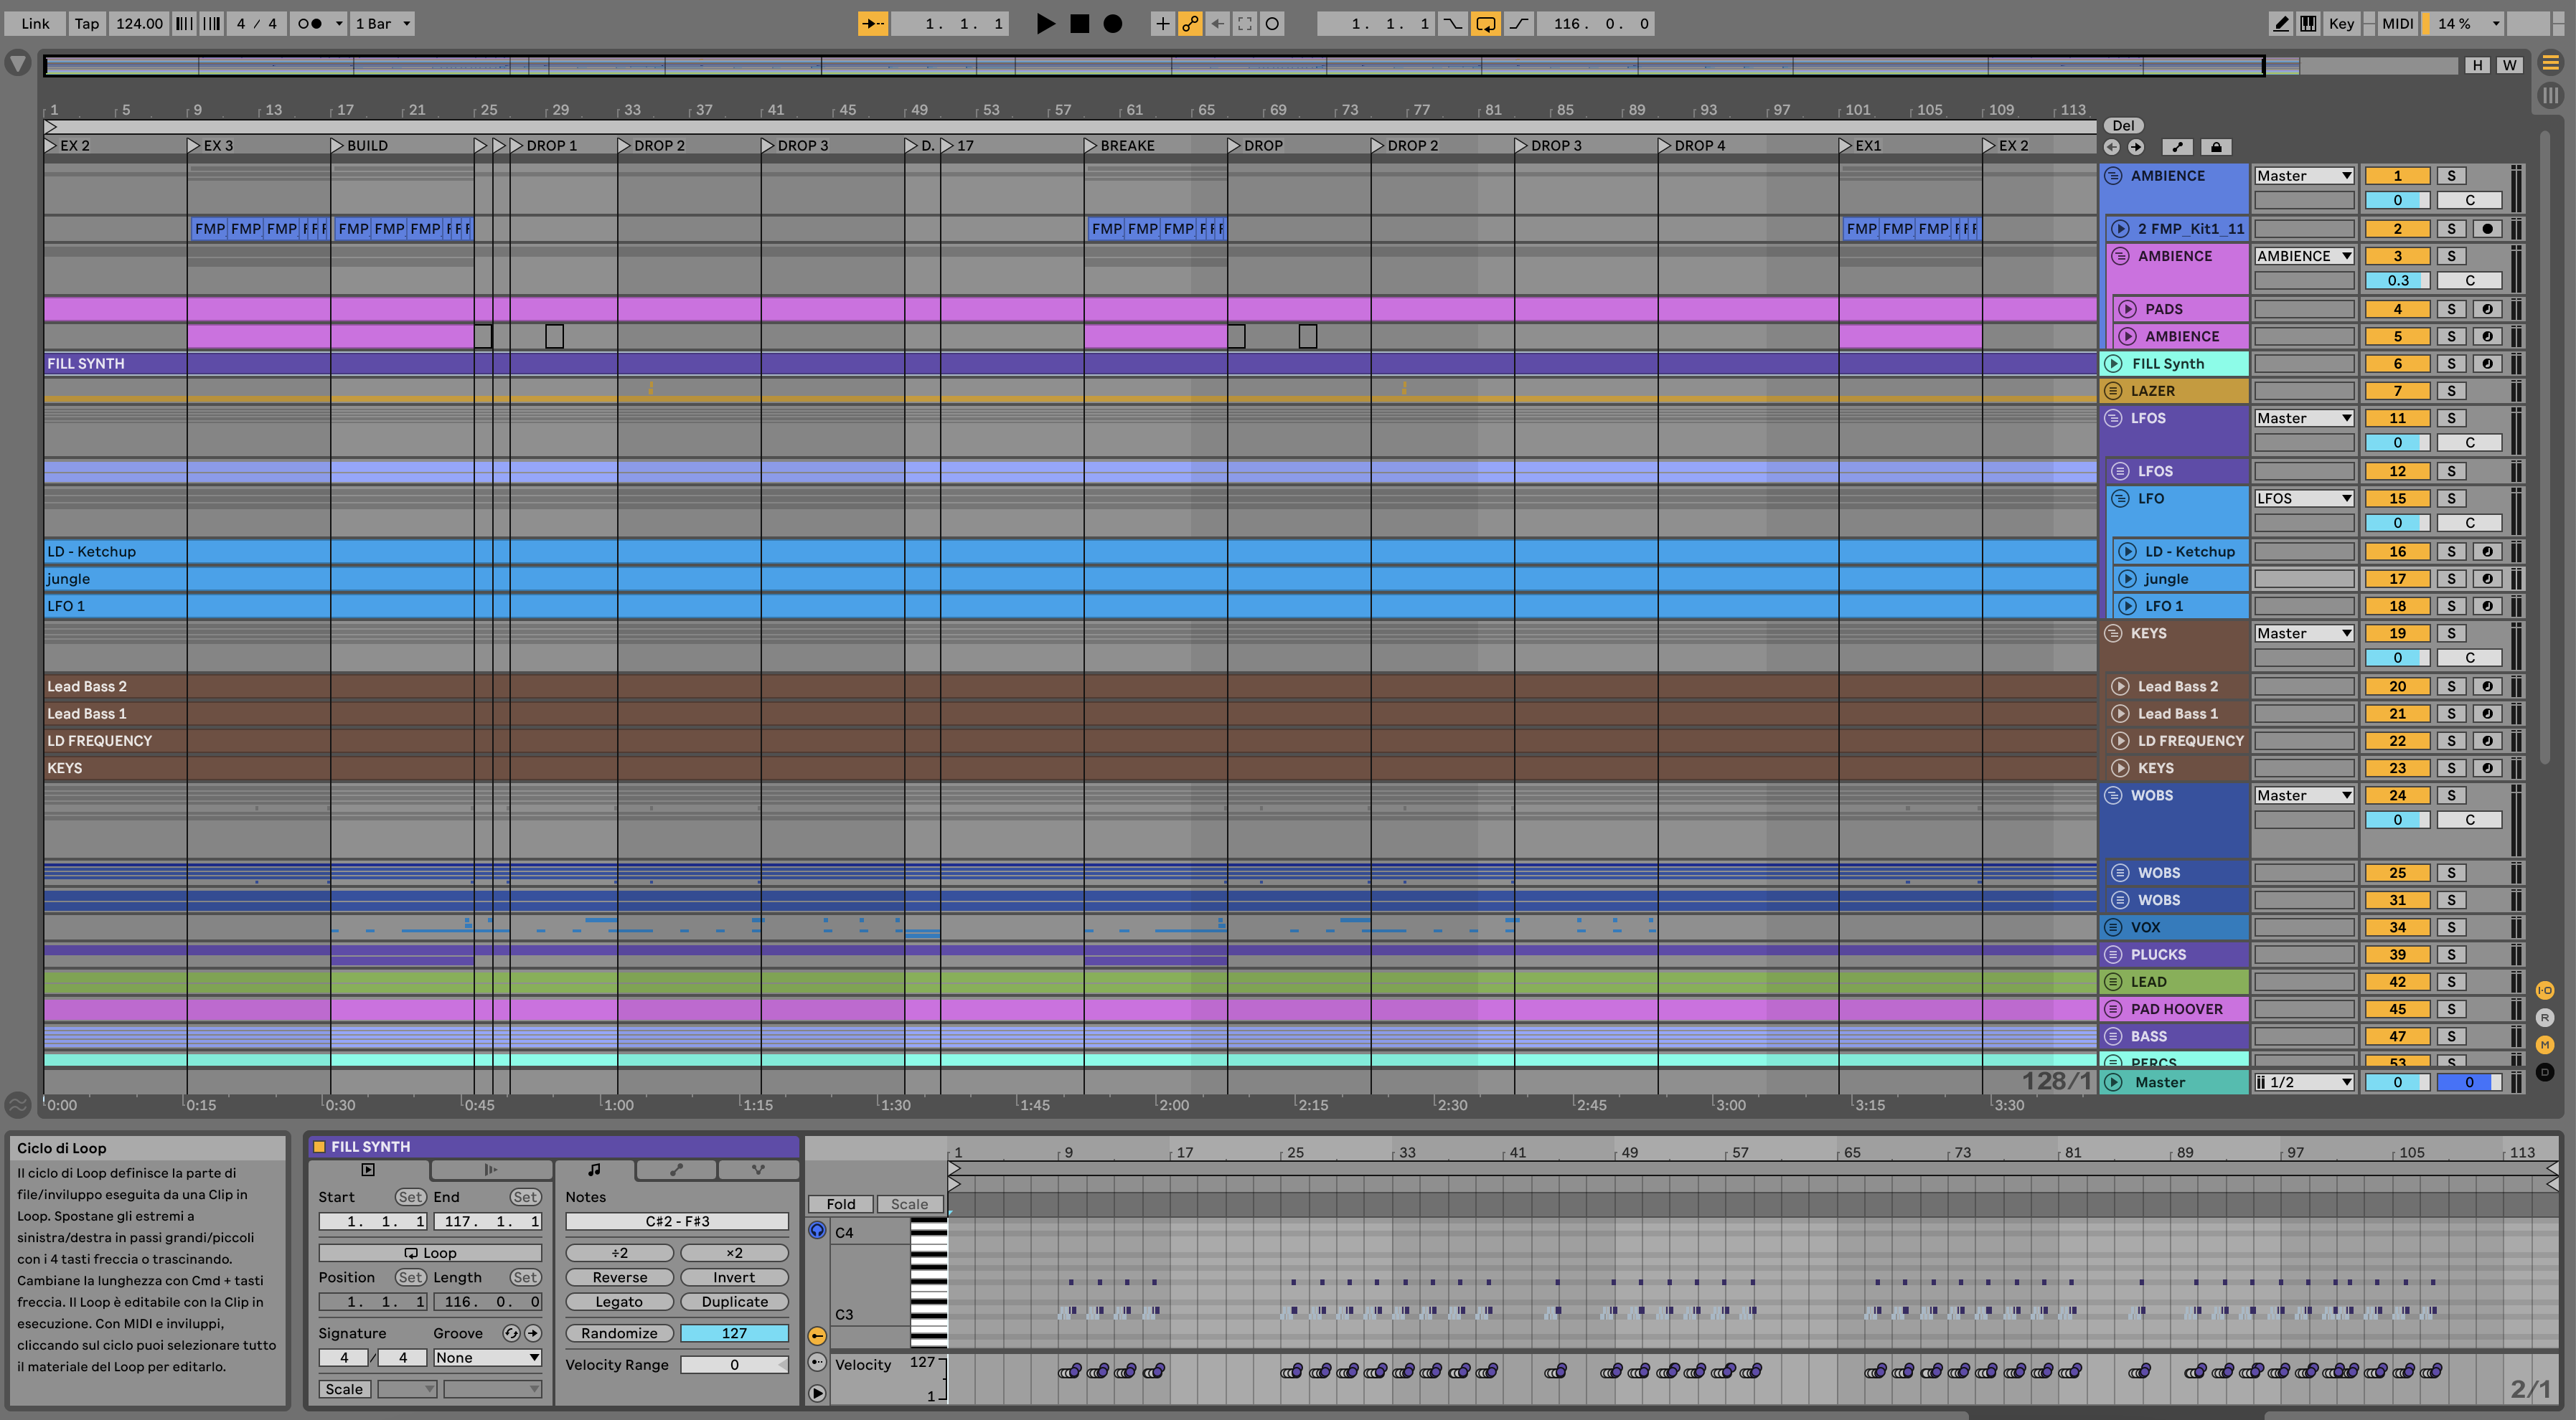Image resolution: width=2576 pixels, height=1420 pixels.
Task: Open the Note Expression tab
Action: (758, 1169)
